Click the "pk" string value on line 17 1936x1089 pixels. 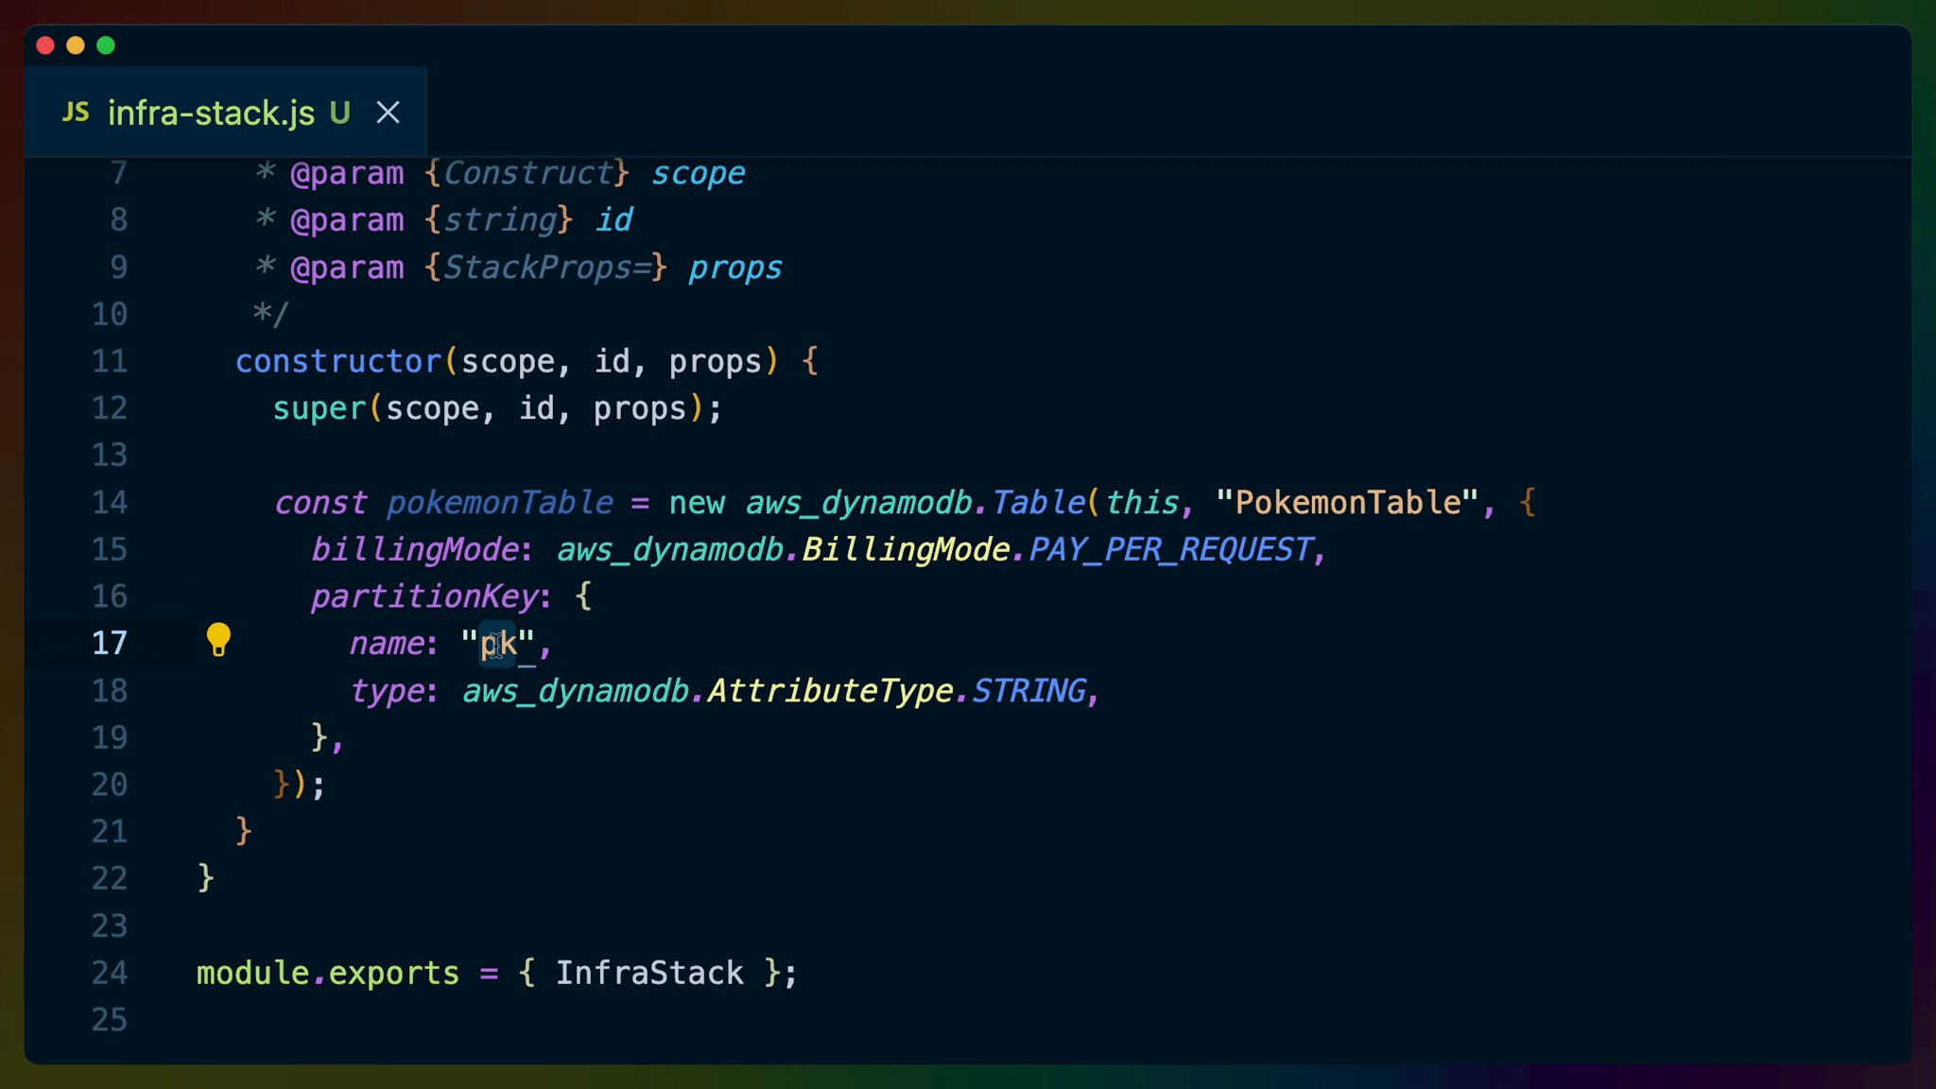[x=498, y=644]
